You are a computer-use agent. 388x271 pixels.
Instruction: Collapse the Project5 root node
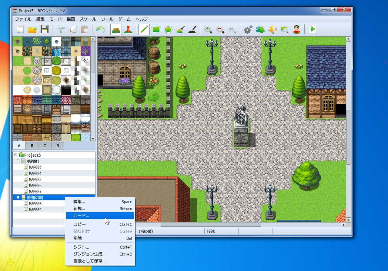tap(16, 155)
